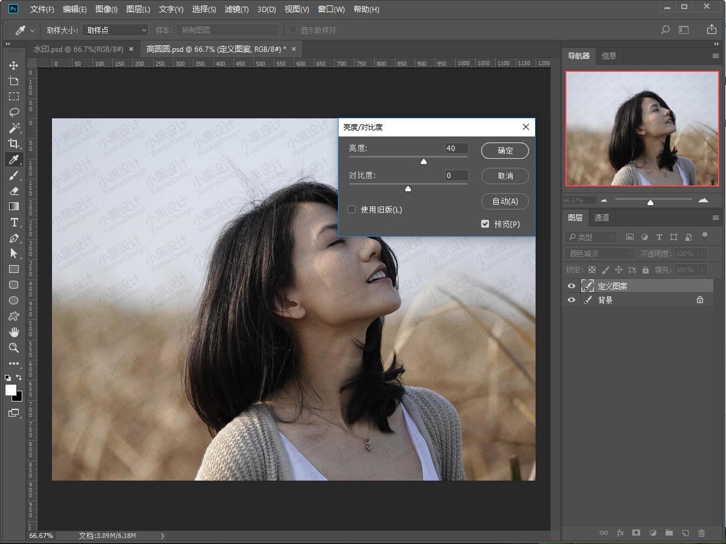Click the 自动 button

point(505,202)
